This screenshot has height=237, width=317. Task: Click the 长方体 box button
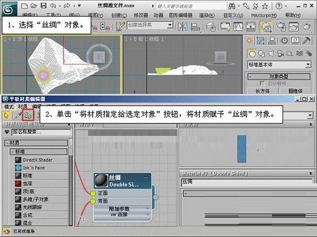click(x=262, y=91)
